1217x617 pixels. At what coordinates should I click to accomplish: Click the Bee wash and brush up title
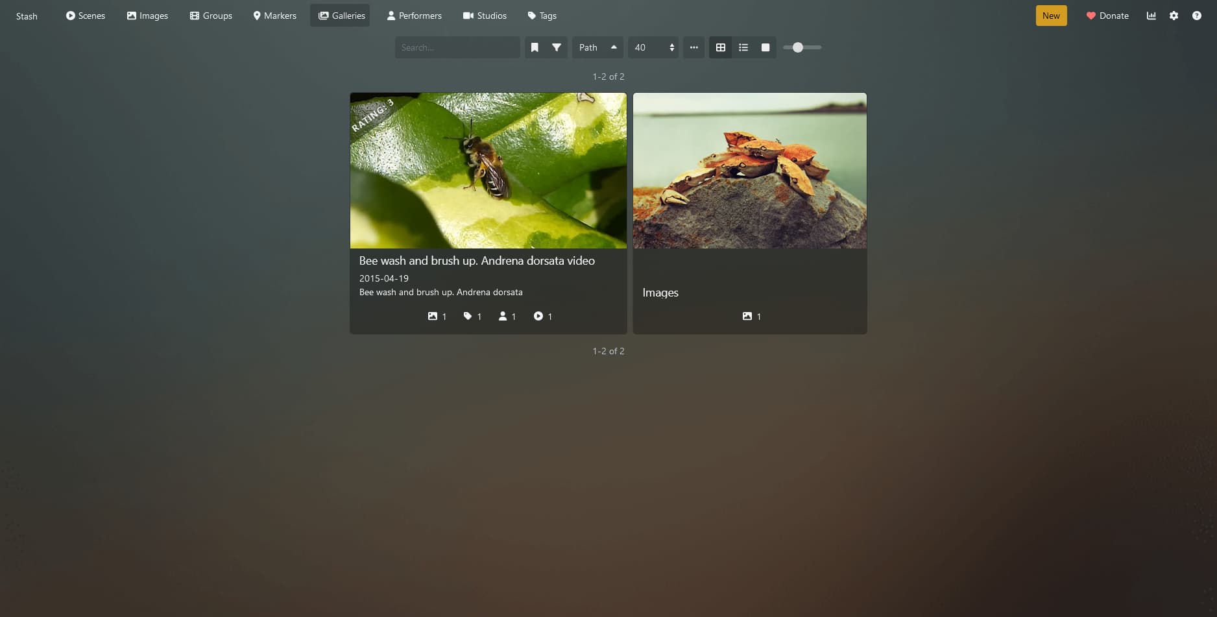coord(477,261)
